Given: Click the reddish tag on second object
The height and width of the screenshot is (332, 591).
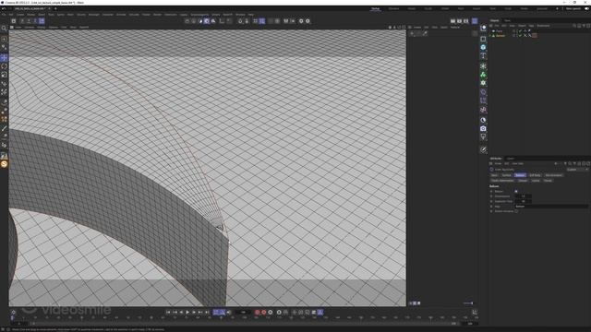Looking at the screenshot, I should pyautogui.click(x=535, y=36).
